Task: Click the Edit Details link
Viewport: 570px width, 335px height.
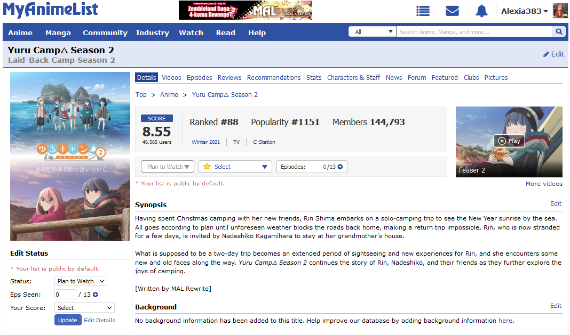Action: coord(99,320)
